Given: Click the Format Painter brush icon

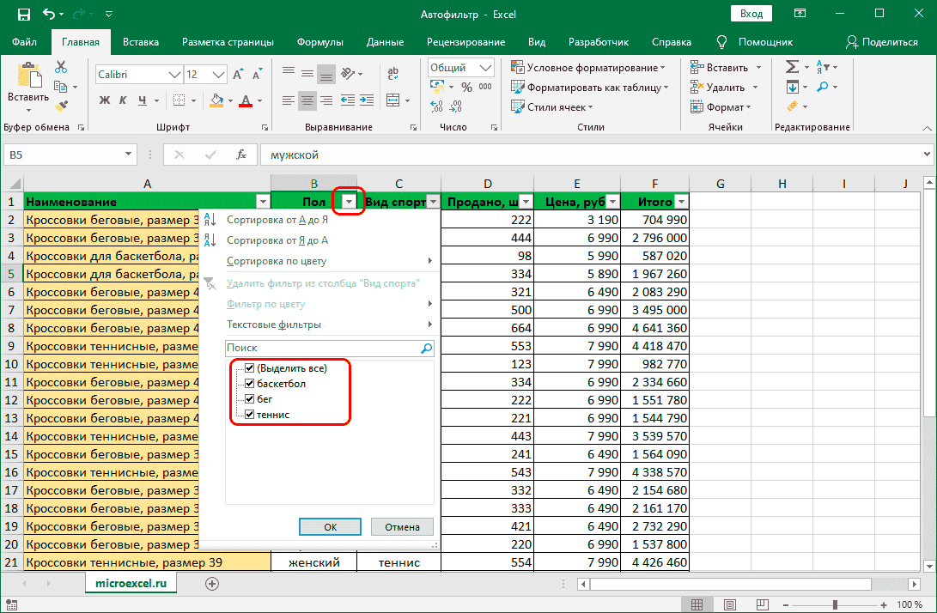Looking at the screenshot, I should coord(61,106).
